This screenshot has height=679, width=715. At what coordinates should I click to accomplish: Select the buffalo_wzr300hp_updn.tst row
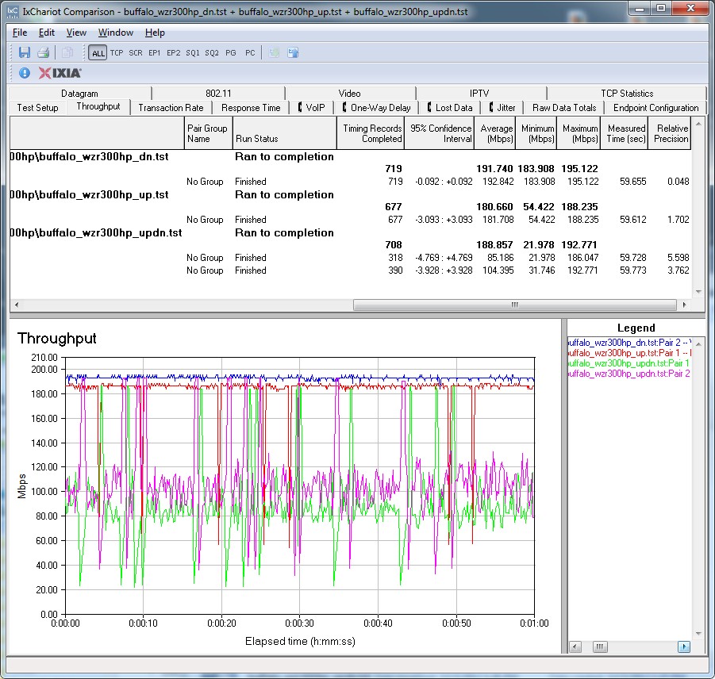click(350, 233)
